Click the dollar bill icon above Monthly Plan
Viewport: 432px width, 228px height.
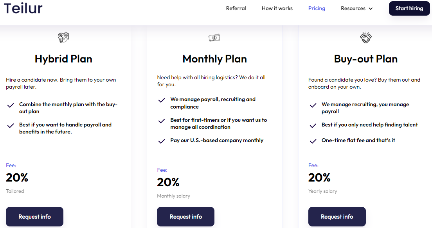click(x=214, y=37)
